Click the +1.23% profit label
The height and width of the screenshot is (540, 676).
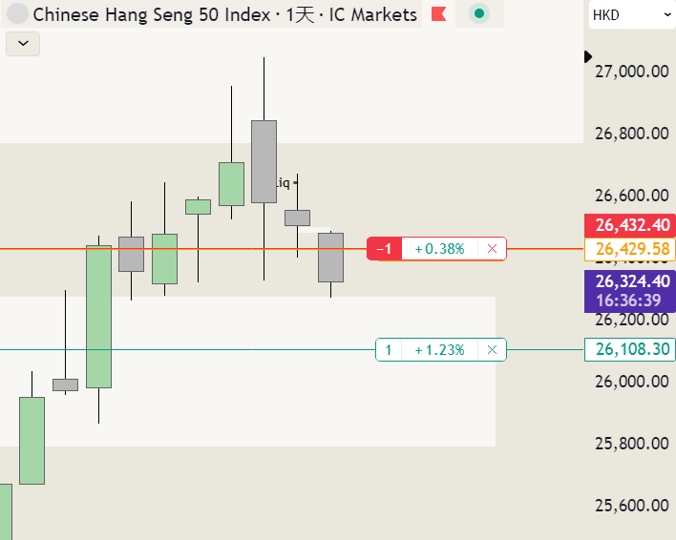coord(440,350)
